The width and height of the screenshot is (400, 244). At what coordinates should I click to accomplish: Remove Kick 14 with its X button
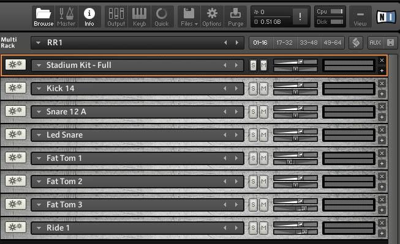pos(382,84)
